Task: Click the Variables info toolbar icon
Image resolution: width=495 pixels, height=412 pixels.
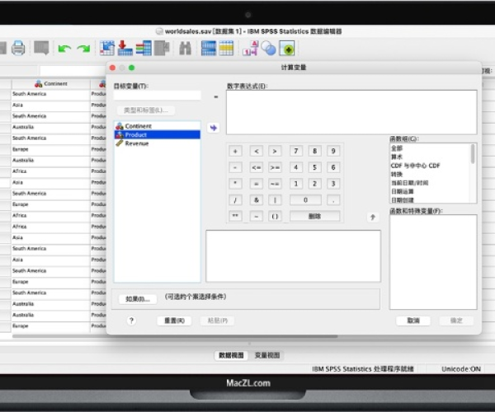Action: (x=144, y=48)
